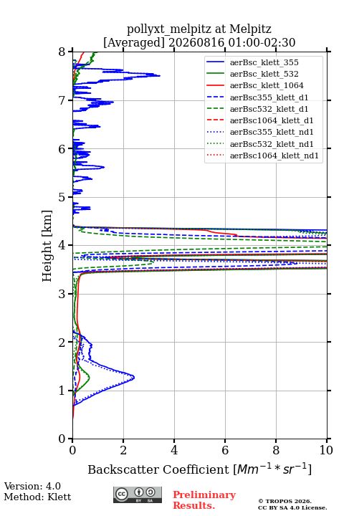Click the plot title pollyxt_melpitz at Melpitz
Image resolution: width=344 pixels, height=516 pixels.
(x=199, y=29)
